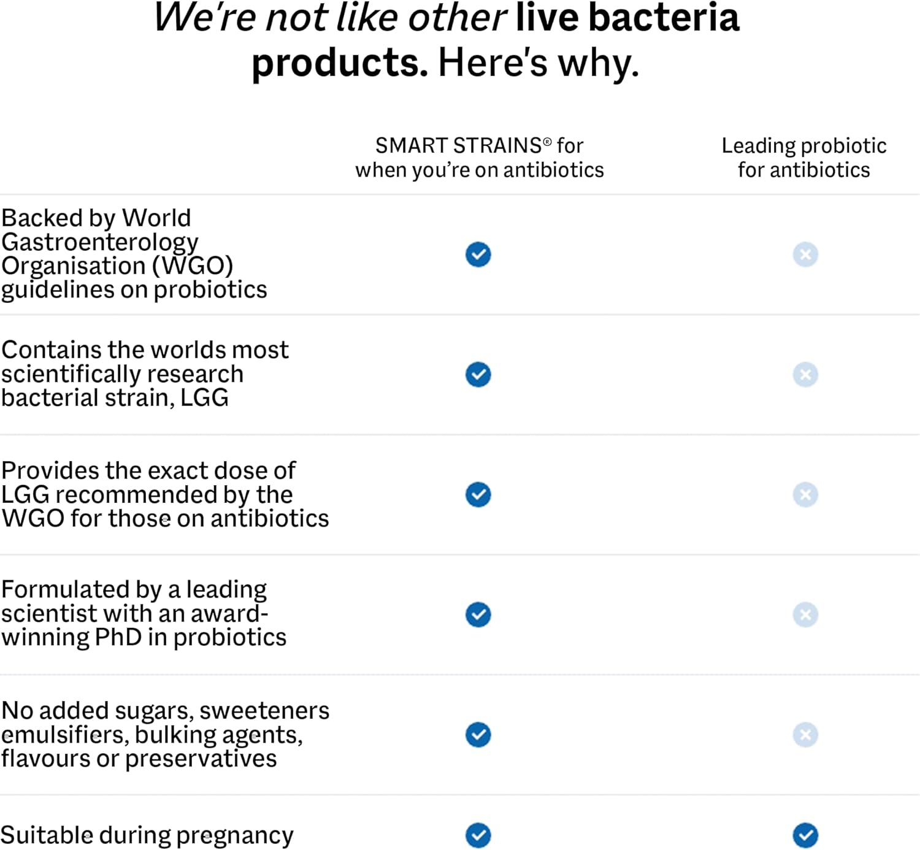The image size is (920, 850).
Task: Click SMART STRAINS checkmark for WGO guidelines row
Action: click(478, 255)
